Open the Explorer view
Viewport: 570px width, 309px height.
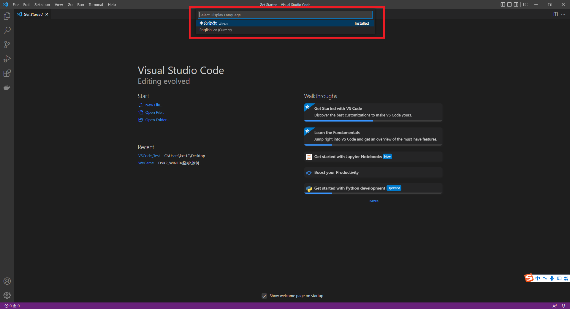coord(7,16)
